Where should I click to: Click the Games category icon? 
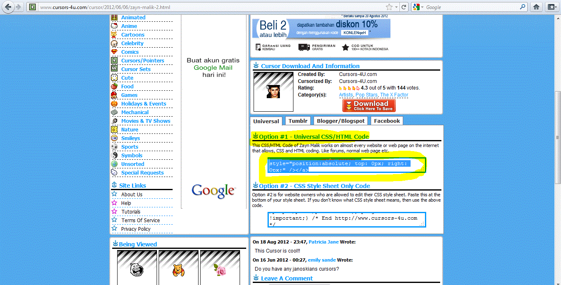[114, 95]
